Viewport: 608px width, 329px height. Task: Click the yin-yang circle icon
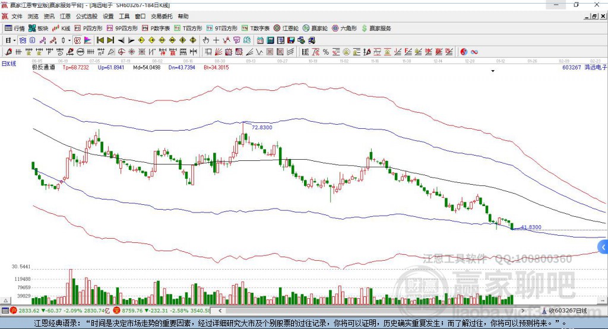(x=464, y=52)
